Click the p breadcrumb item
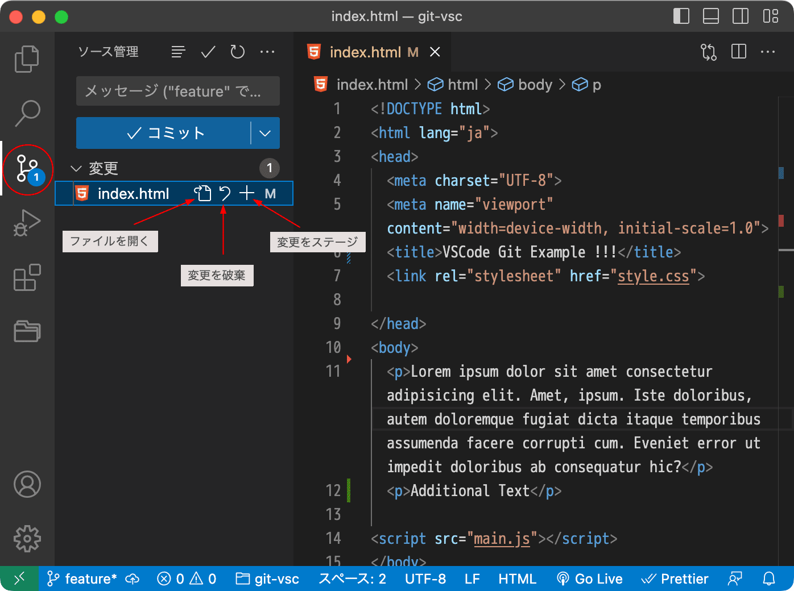This screenshot has width=794, height=591. click(586, 85)
